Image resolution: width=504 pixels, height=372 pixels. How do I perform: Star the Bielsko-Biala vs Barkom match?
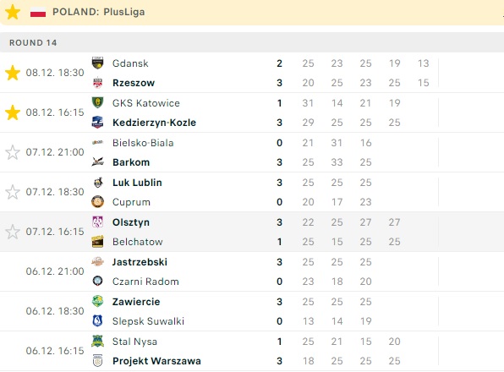[x=13, y=152]
